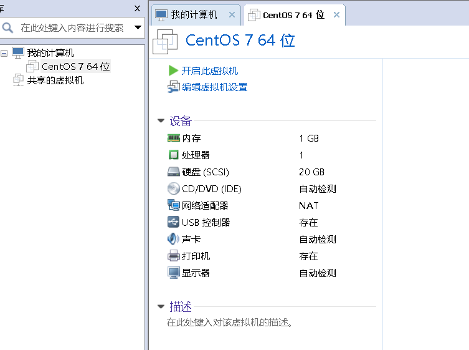469x350 pixels.
Task: Open the library search options dropdown arrow
Action: point(138,27)
